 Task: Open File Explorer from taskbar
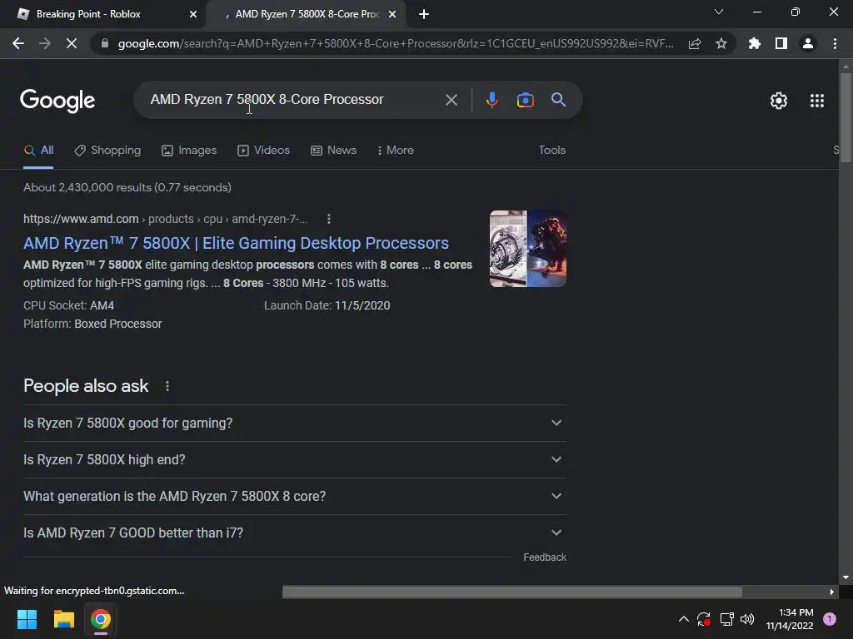coord(63,619)
